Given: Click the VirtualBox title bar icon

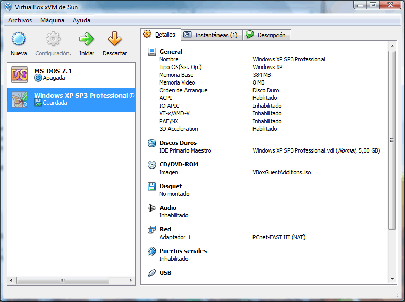Looking at the screenshot, I should [x=8, y=7].
